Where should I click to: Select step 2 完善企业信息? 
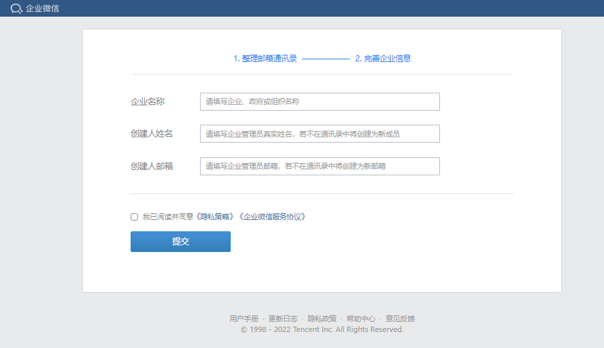(x=383, y=59)
